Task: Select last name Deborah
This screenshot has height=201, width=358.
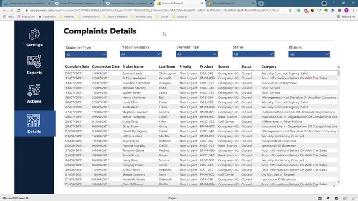Action: pos(166,180)
